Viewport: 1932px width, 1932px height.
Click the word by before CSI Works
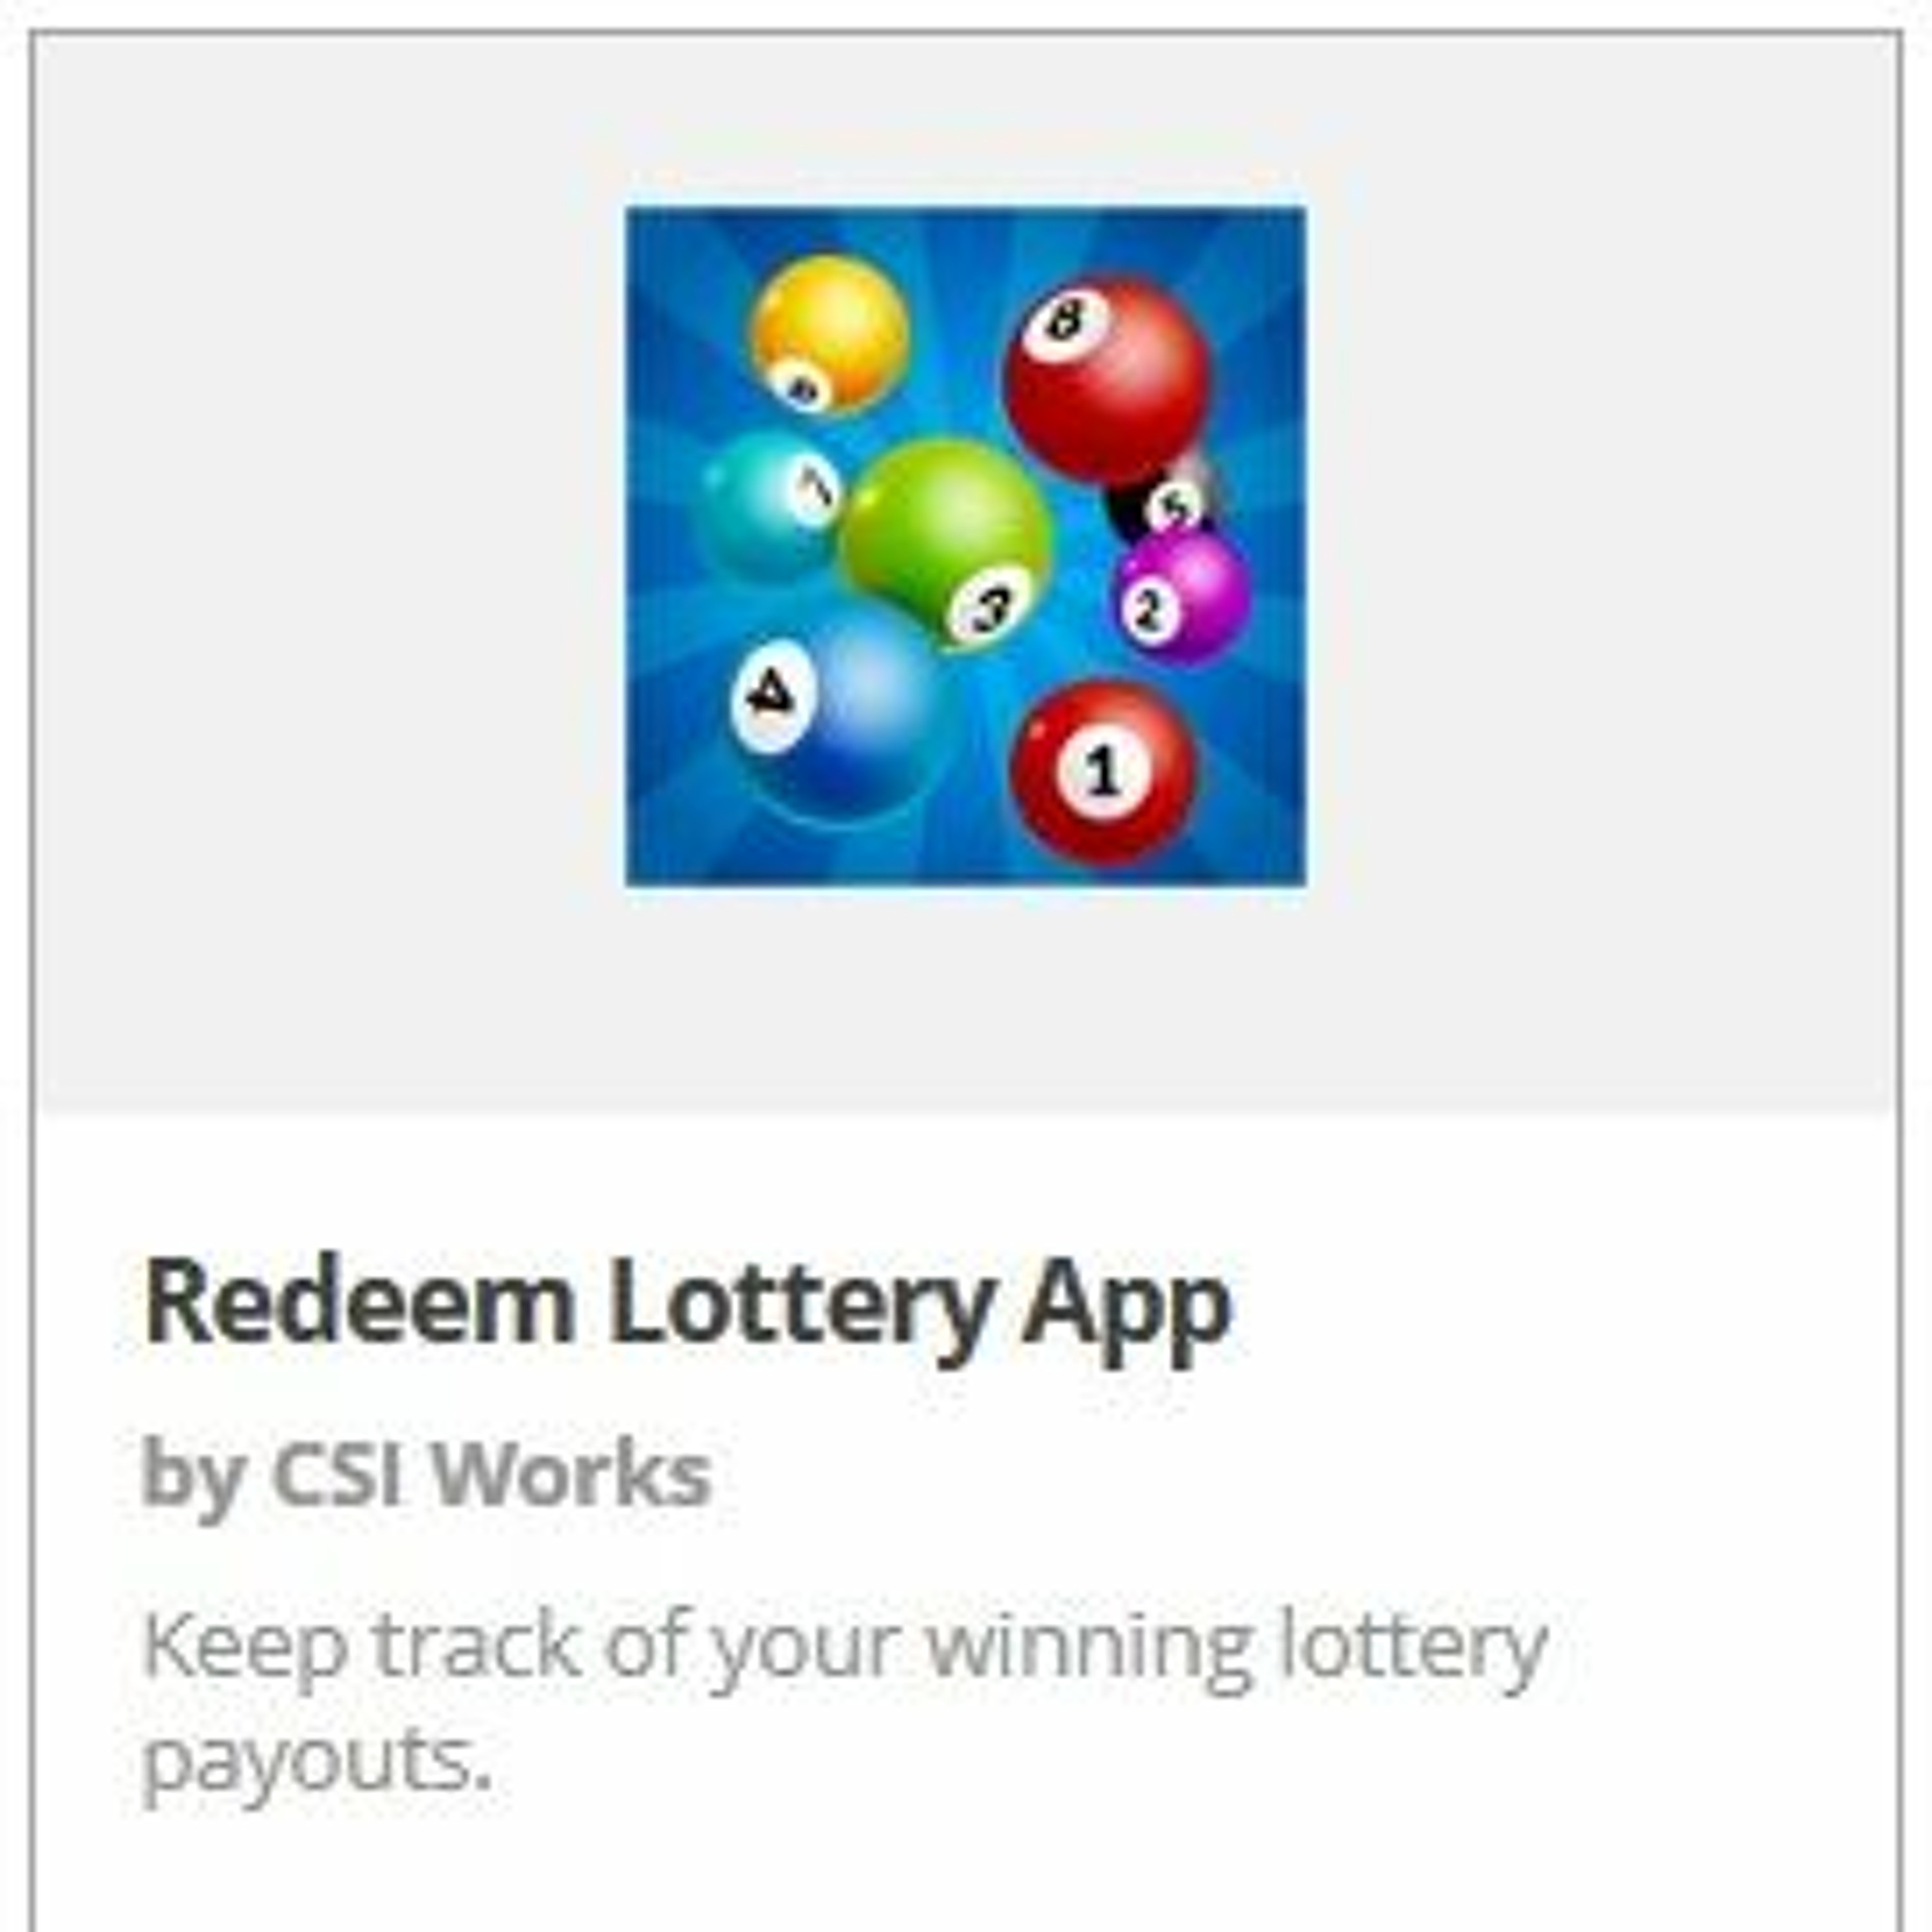194,1478
